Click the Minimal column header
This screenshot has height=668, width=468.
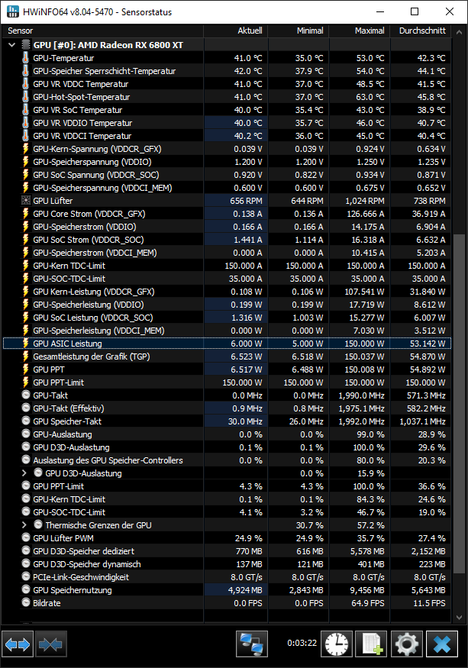tap(299, 31)
